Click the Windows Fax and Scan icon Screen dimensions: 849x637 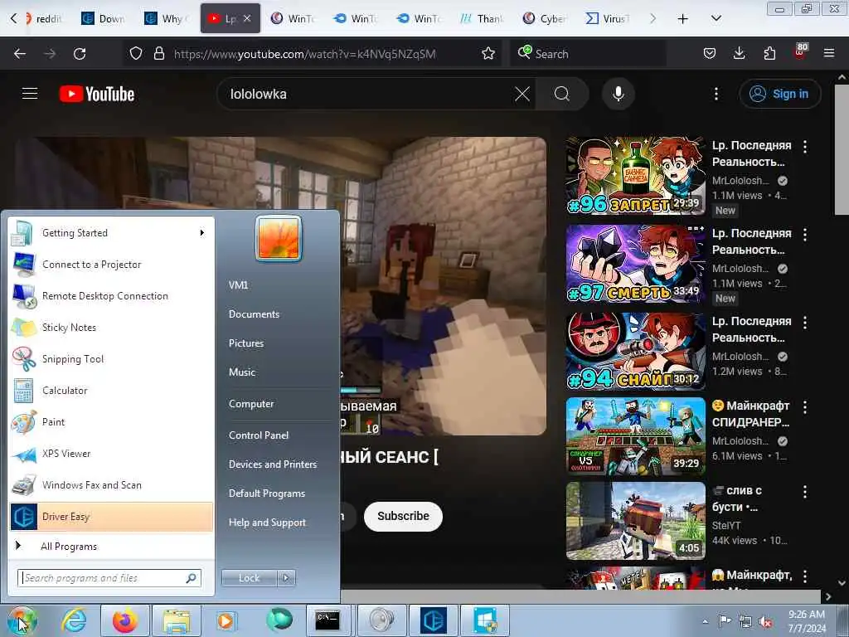(24, 485)
